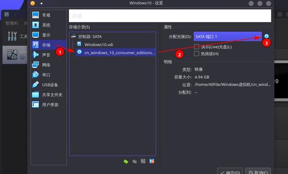Viewport: 288px width, 174px height.
Task: Click the power-state icon on Windows10 VM entry
Action: pyautogui.click(x=22, y=57)
